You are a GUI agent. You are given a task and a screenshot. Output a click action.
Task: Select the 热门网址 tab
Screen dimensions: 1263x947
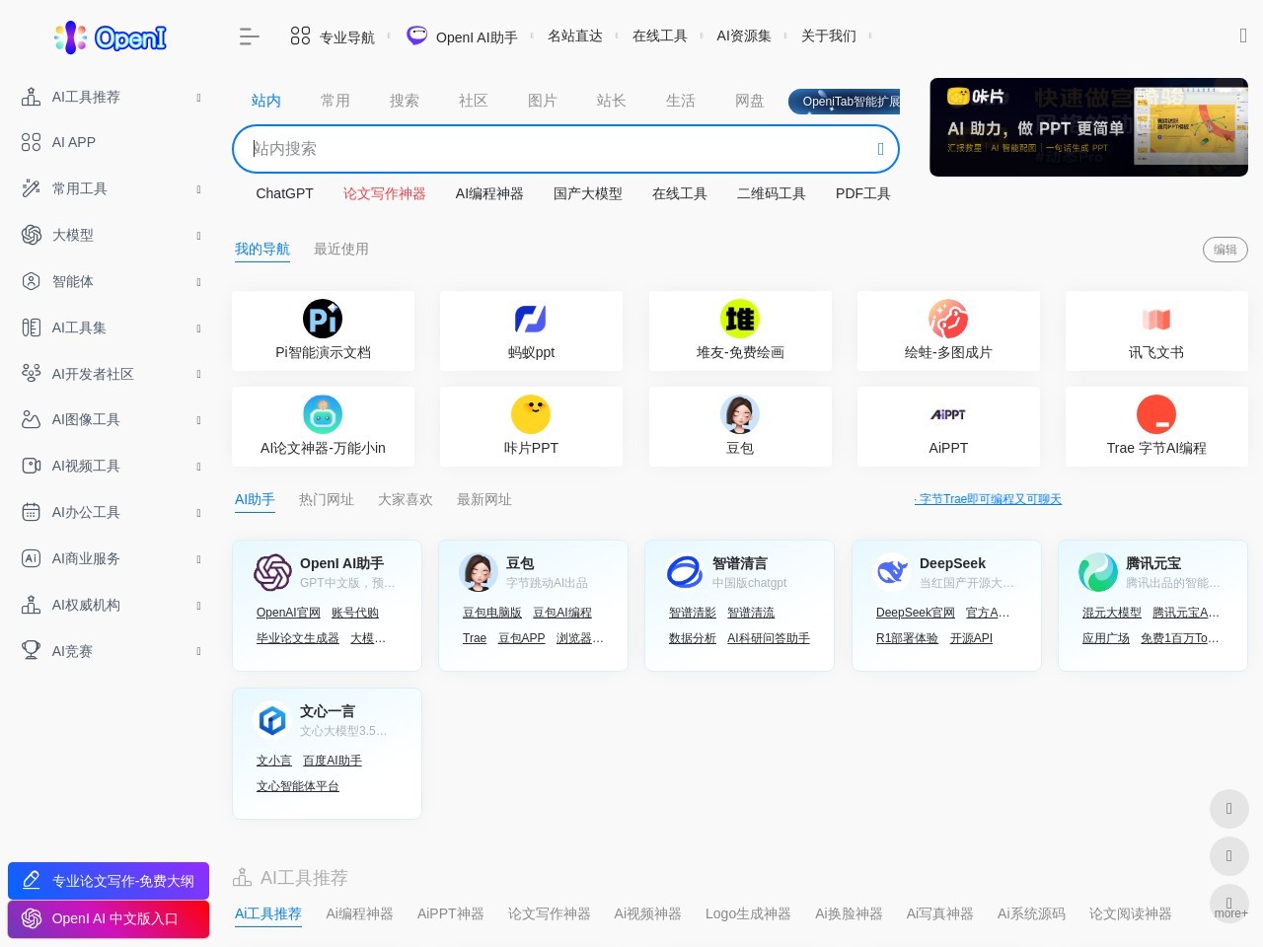tap(326, 499)
